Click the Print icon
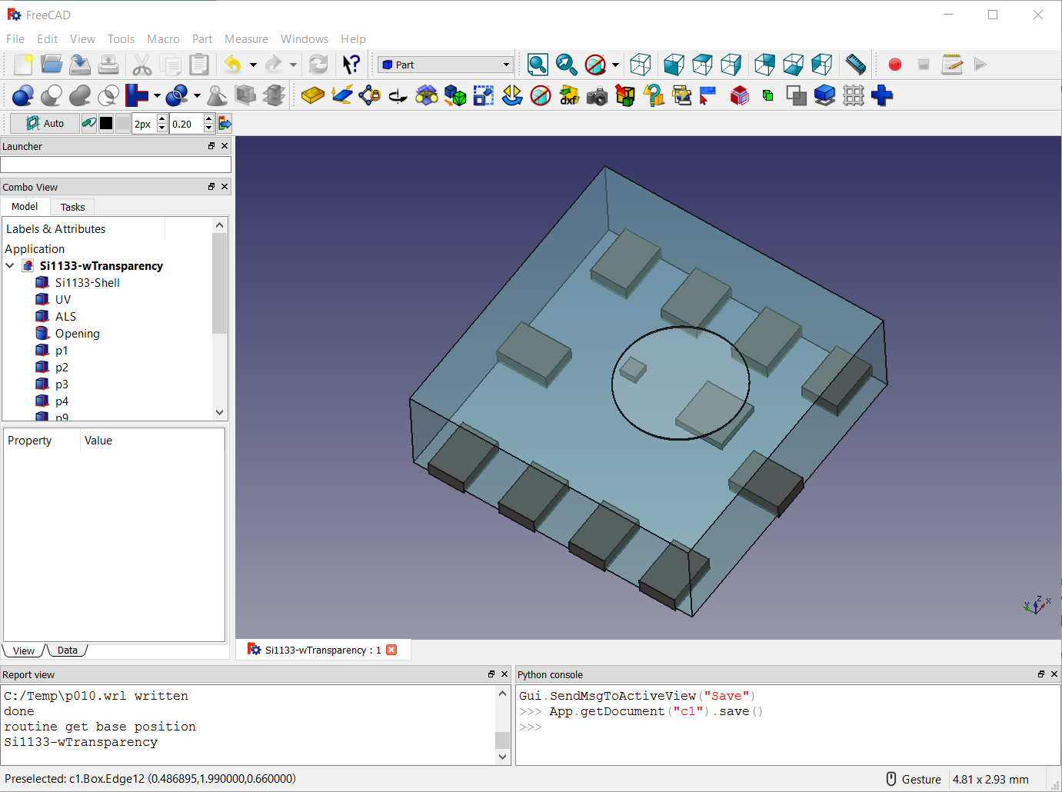Image resolution: width=1062 pixels, height=792 pixels. [108, 65]
